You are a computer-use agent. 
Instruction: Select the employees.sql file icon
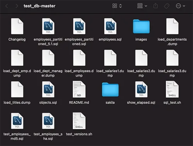[110, 26]
